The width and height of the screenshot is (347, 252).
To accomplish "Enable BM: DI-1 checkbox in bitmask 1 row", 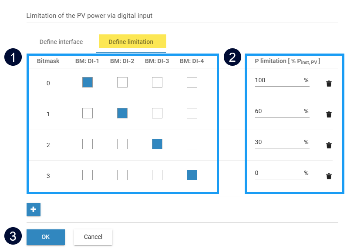I will (88, 113).
